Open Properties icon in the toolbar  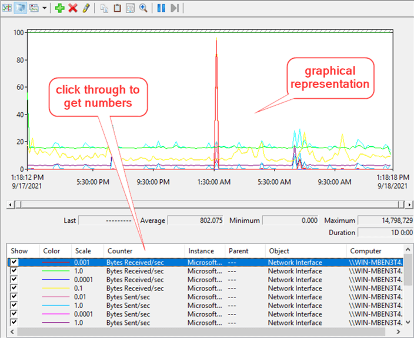coord(130,8)
